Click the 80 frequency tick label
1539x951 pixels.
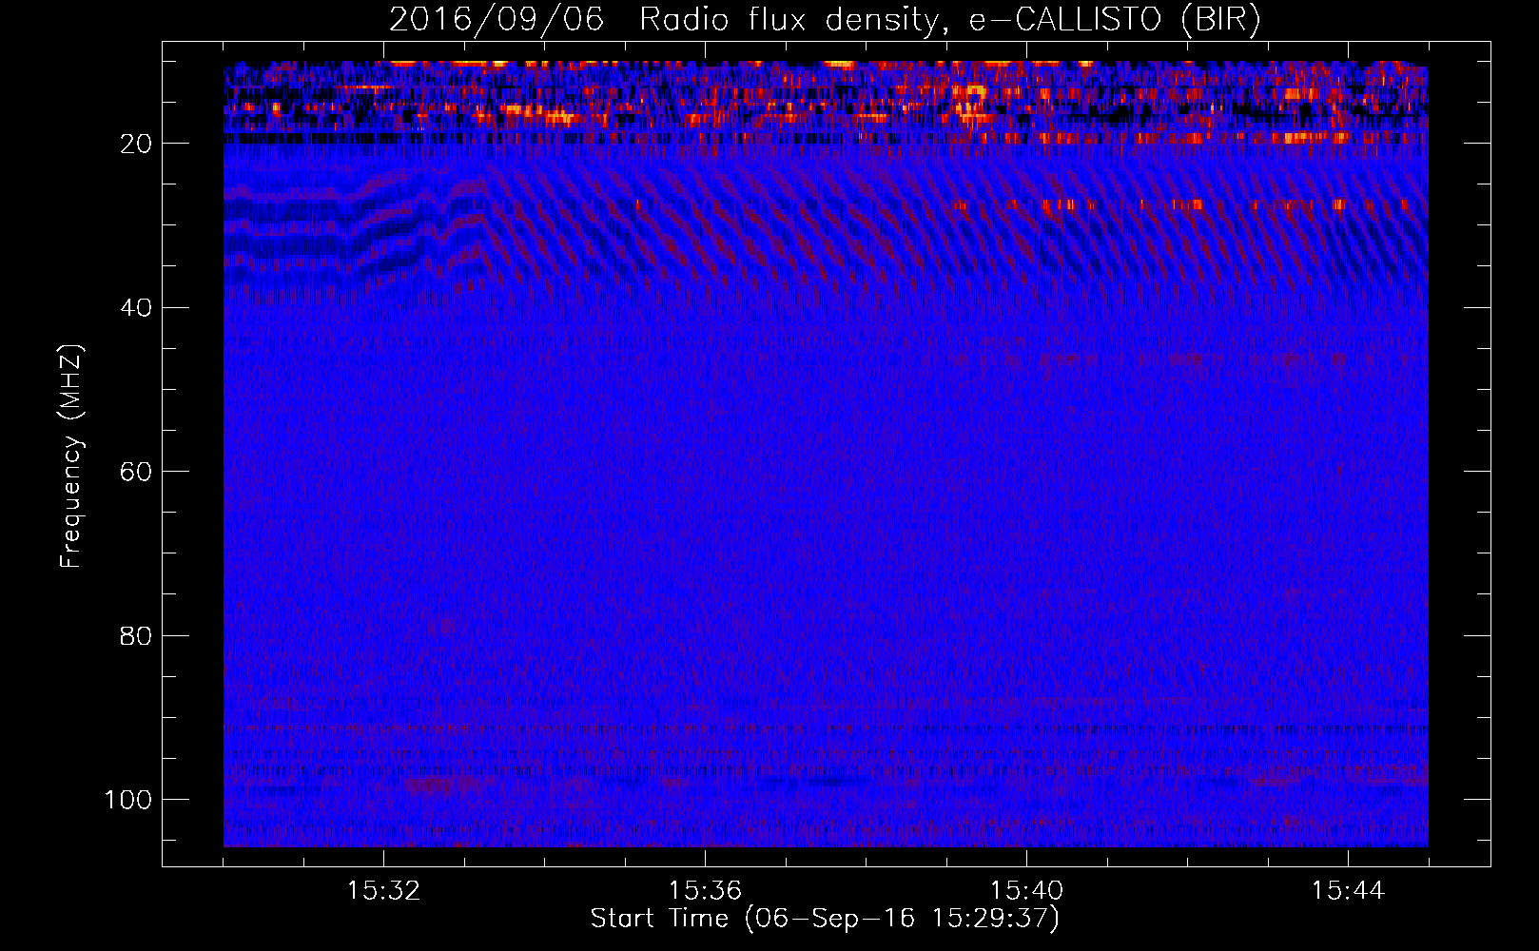pyautogui.click(x=136, y=636)
